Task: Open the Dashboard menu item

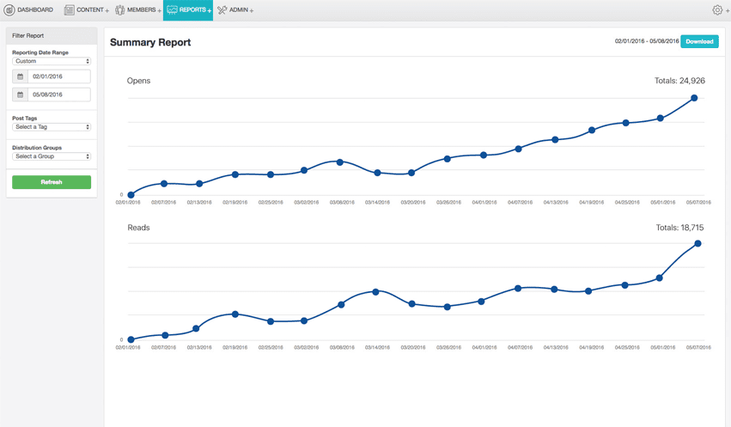Action: tap(35, 10)
